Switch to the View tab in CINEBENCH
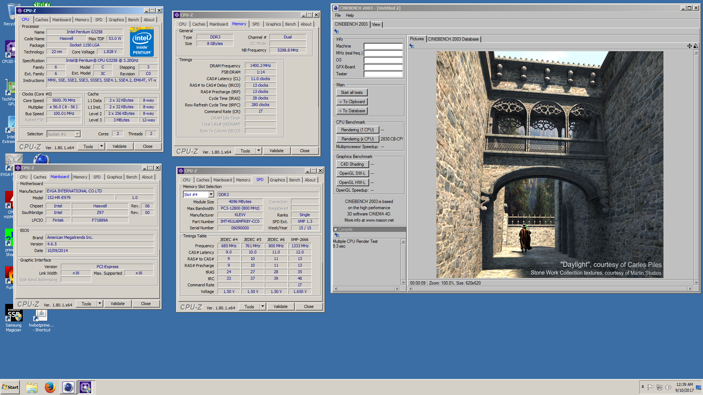 [376, 25]
